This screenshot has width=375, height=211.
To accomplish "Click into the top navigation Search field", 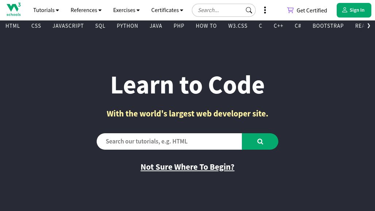I will pyautogui.click(x=220, y=10).
